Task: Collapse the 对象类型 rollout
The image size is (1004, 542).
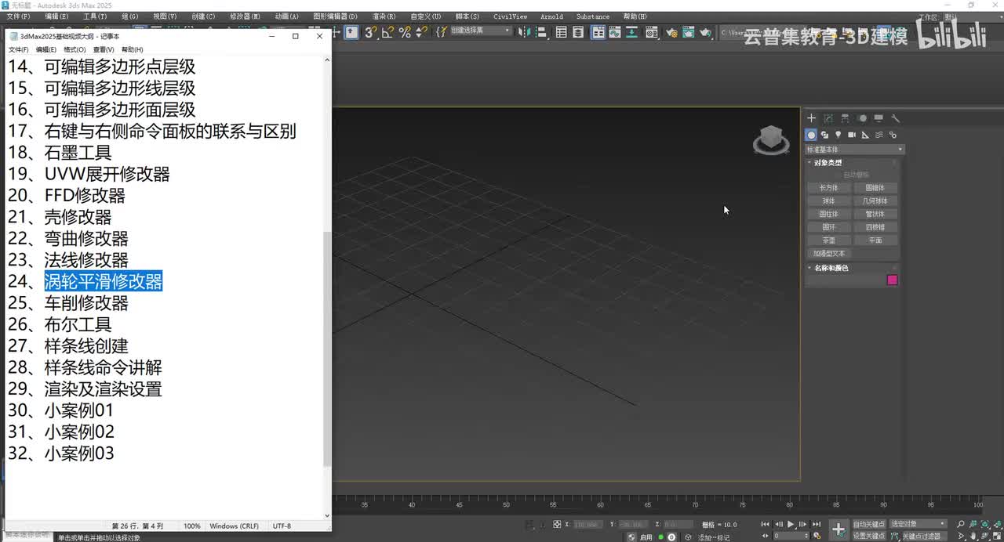Action: tap(827, 163)
